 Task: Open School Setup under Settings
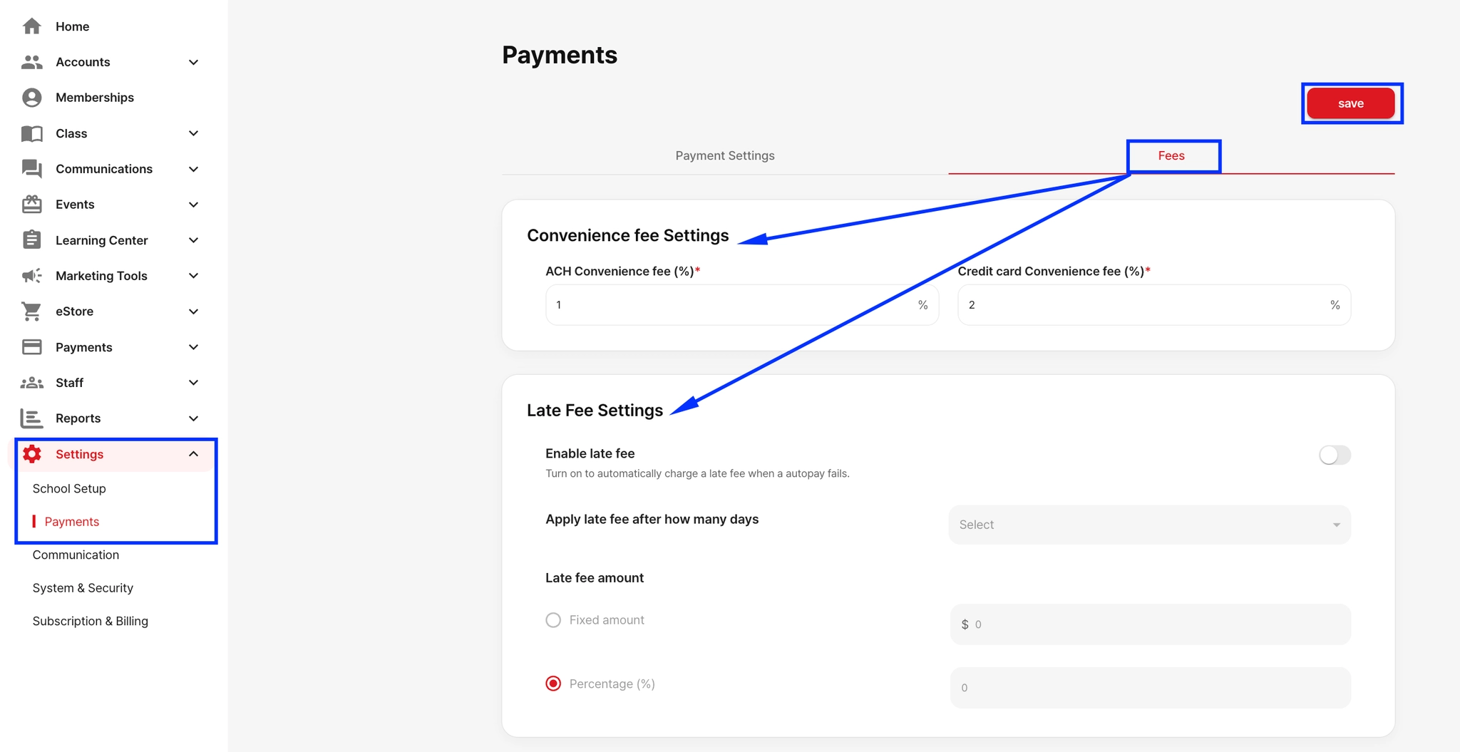click(x=69, y=488)
